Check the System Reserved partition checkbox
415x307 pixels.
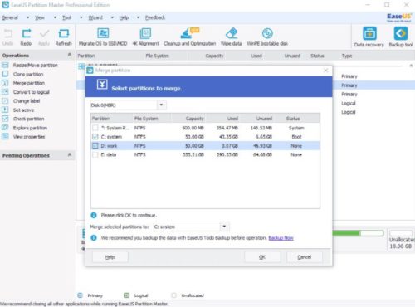(x=95, y=128)
